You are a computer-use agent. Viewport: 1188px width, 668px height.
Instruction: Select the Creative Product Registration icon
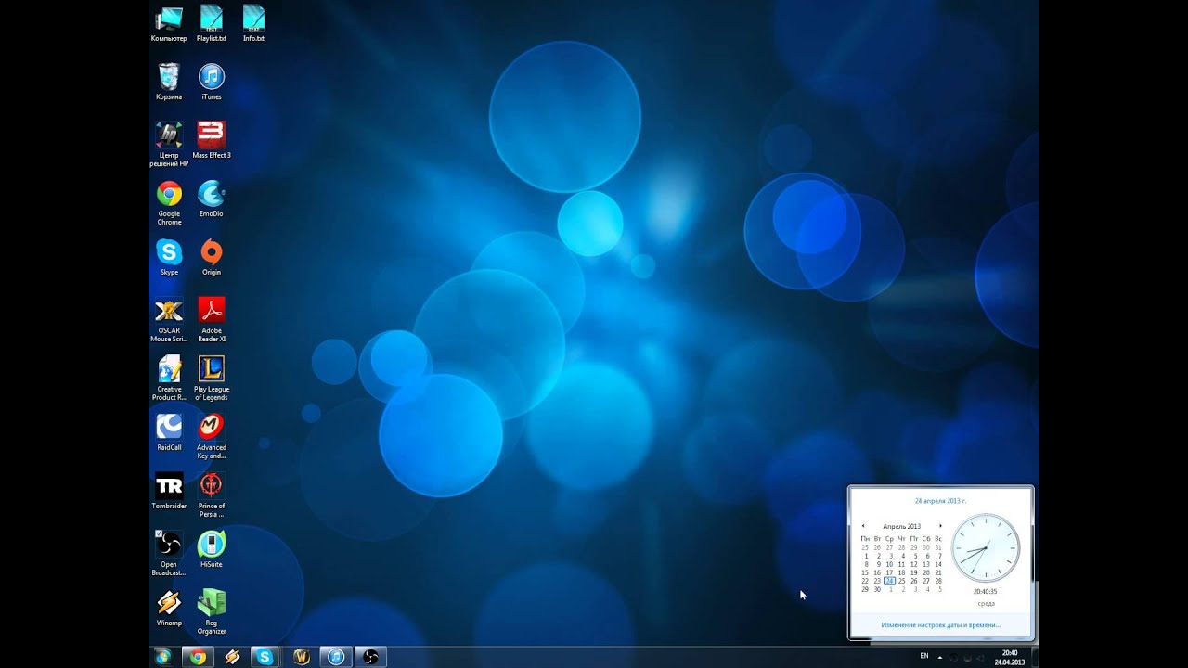tap(169, 379)
